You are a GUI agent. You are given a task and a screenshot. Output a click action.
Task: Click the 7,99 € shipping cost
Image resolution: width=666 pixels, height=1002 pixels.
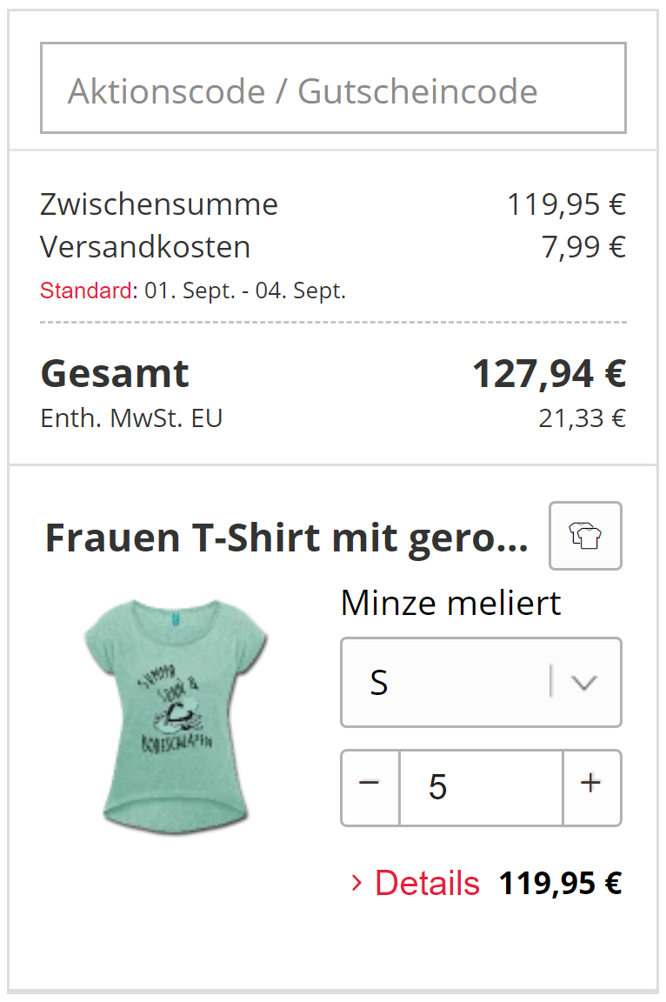(583, 247)
